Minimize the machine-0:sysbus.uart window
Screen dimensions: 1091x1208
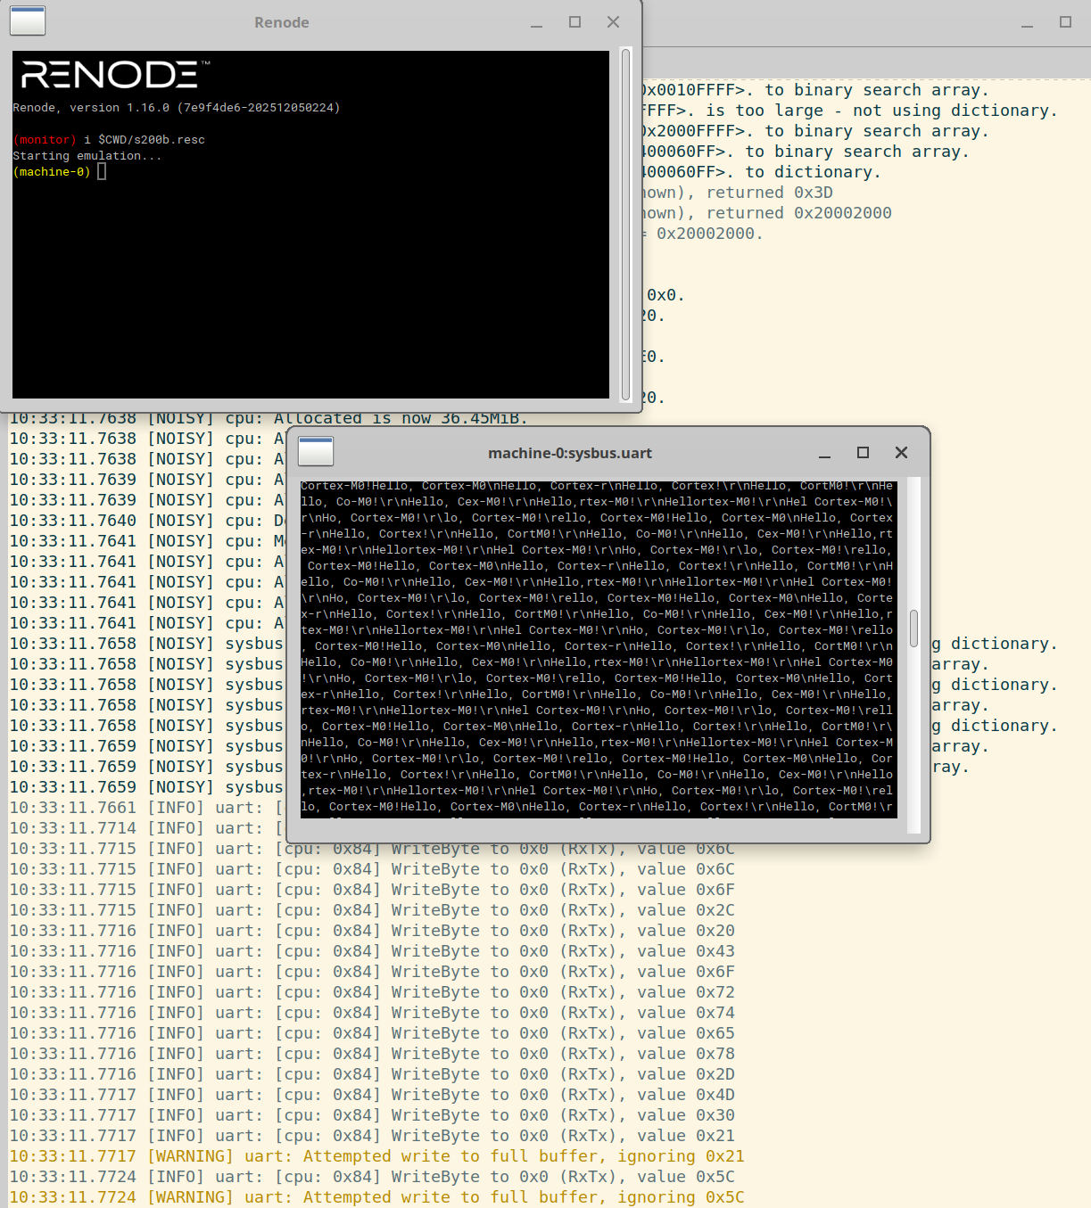(x=823, y=453)
